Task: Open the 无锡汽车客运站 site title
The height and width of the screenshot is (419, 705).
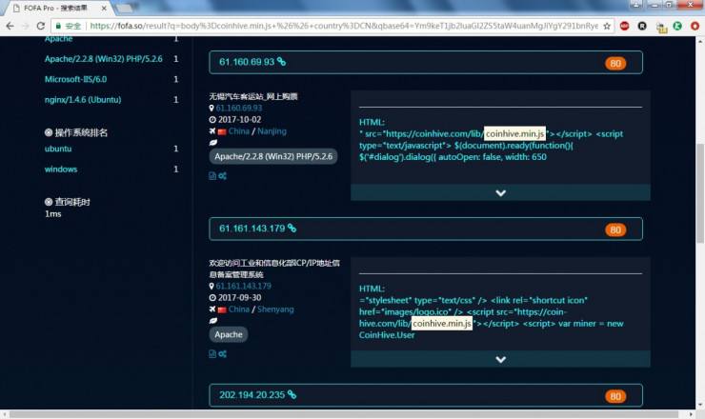Action: click(253, 96)
